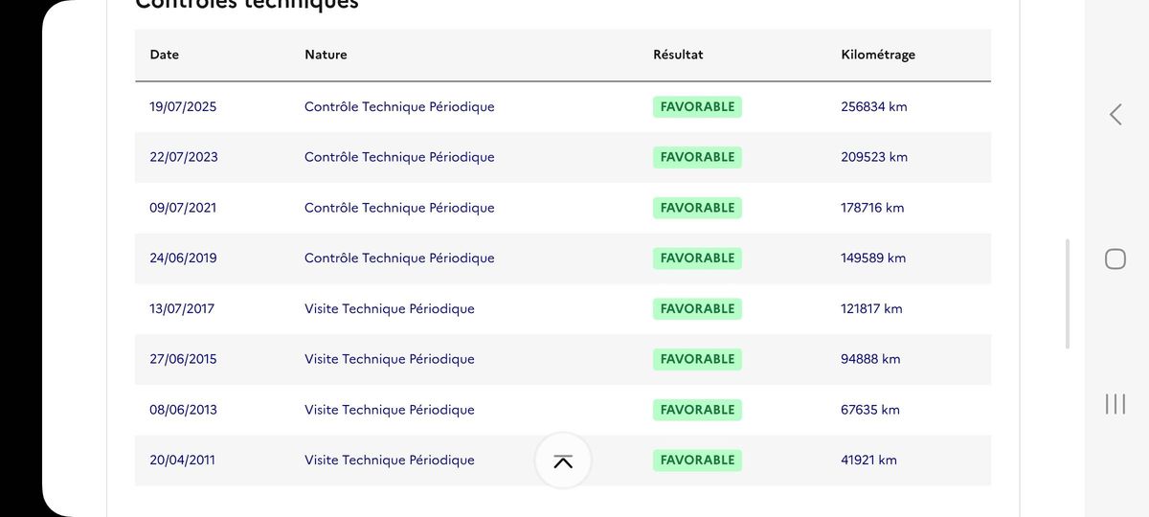Image resolution: width=1149 pixels, height=517 pixels.
Task: Click the Résultat column header
Action: pos(678,55)
